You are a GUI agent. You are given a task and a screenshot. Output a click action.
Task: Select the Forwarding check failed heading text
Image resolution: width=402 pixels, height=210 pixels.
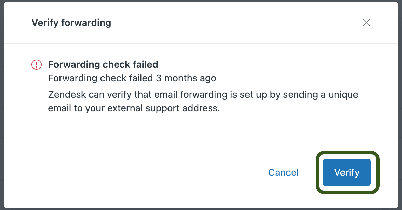(x=103, y=64)
